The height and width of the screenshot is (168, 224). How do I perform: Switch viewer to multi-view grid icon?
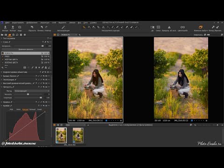[55, 35]
